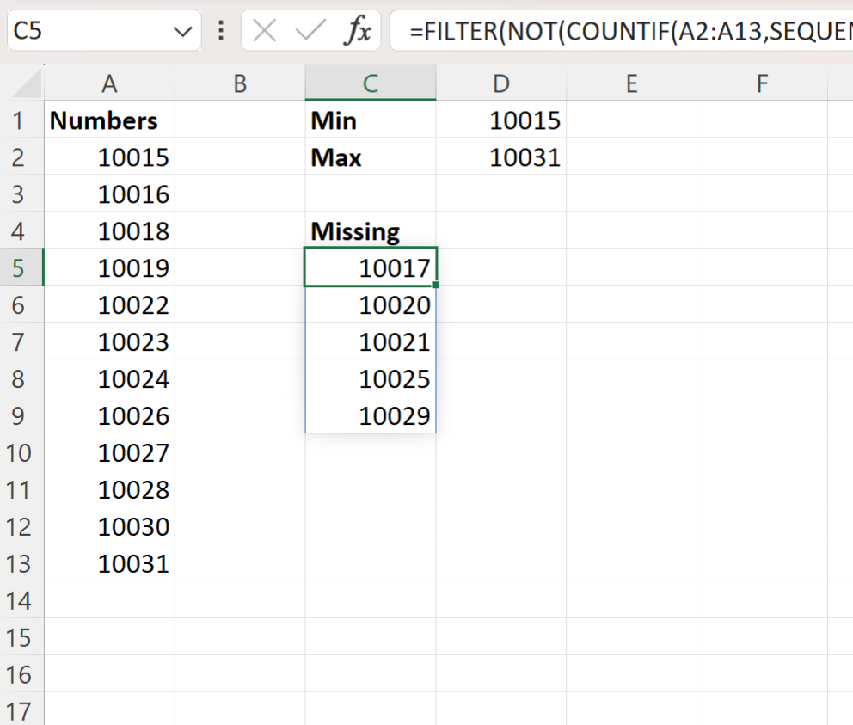Select cell D1 containing 10015
853x725 pixels.
point(500,120)
